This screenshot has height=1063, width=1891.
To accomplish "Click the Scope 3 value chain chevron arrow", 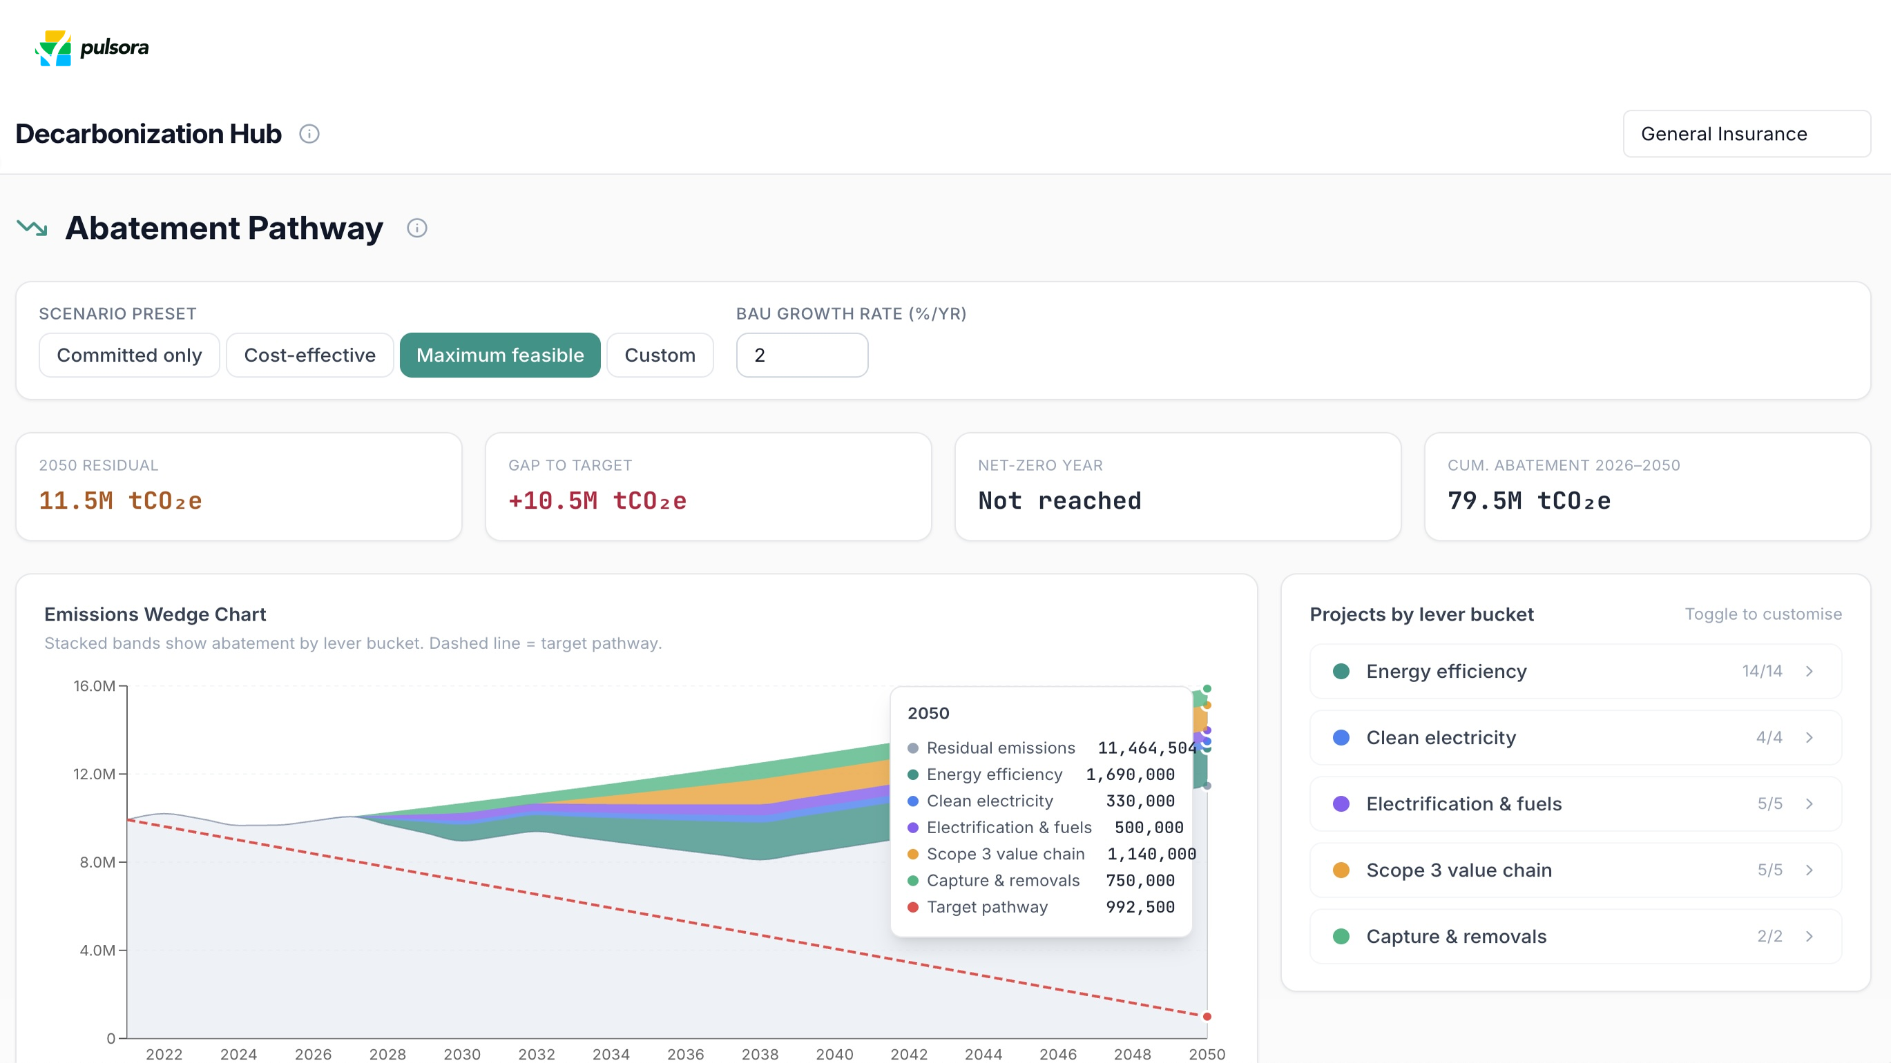I will pyautogui.click(x=1810, y=870).
